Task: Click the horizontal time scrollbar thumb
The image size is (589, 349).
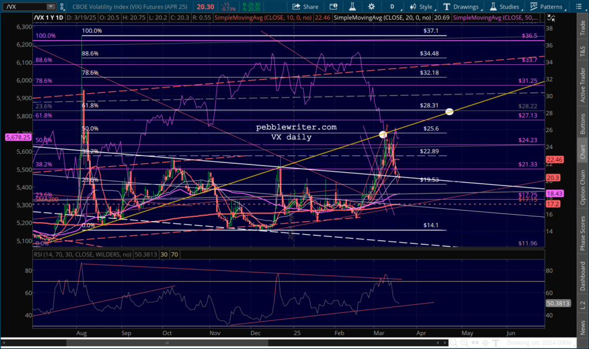Action: [x=167, y=343]
